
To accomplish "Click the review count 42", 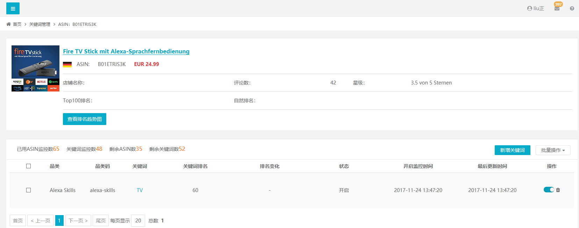I will 333,83.
